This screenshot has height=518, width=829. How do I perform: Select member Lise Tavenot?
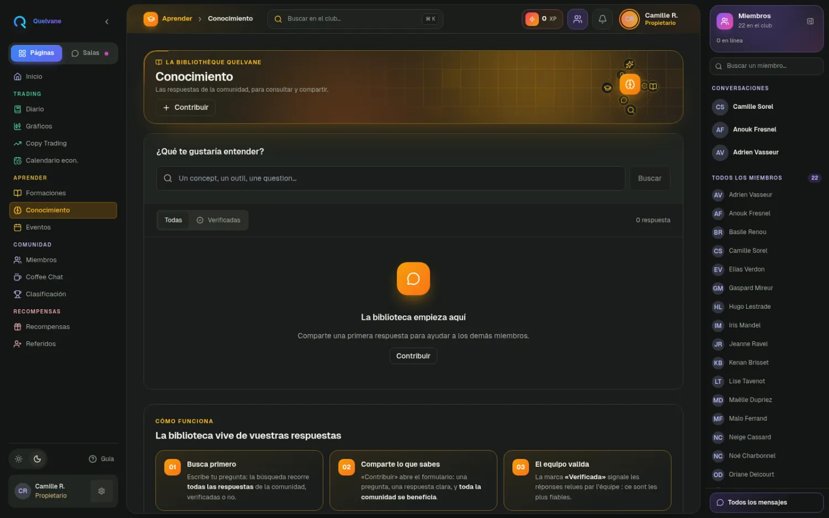(767, 382)
